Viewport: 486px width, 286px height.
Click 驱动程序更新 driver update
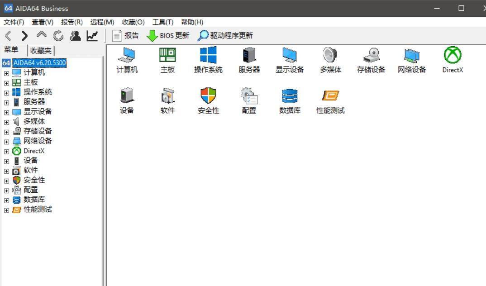click(225, 35)
